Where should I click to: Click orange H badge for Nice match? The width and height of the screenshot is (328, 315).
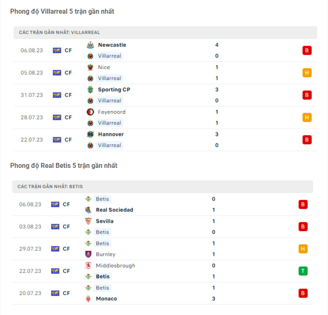pos(307,73)
